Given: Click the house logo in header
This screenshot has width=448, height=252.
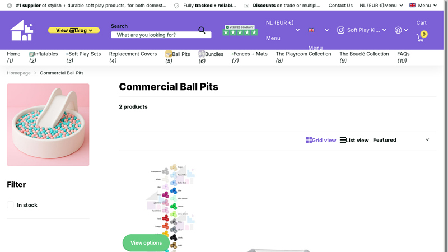Looking at the screenshot, I should [x=21, y=30].
